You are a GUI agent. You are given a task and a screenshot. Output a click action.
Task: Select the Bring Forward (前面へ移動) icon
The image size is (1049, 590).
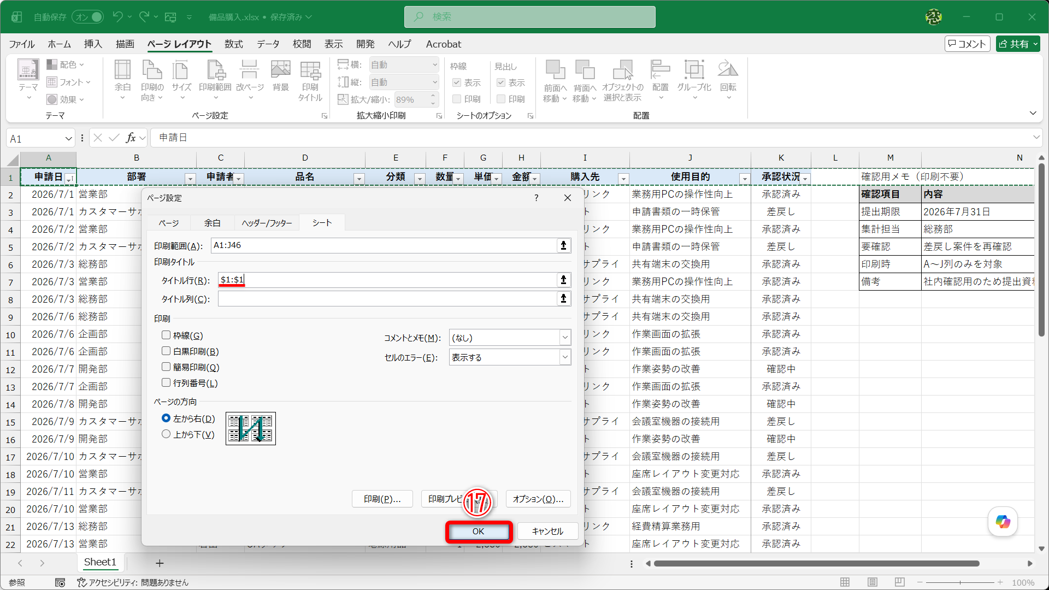tap(555, 81)
